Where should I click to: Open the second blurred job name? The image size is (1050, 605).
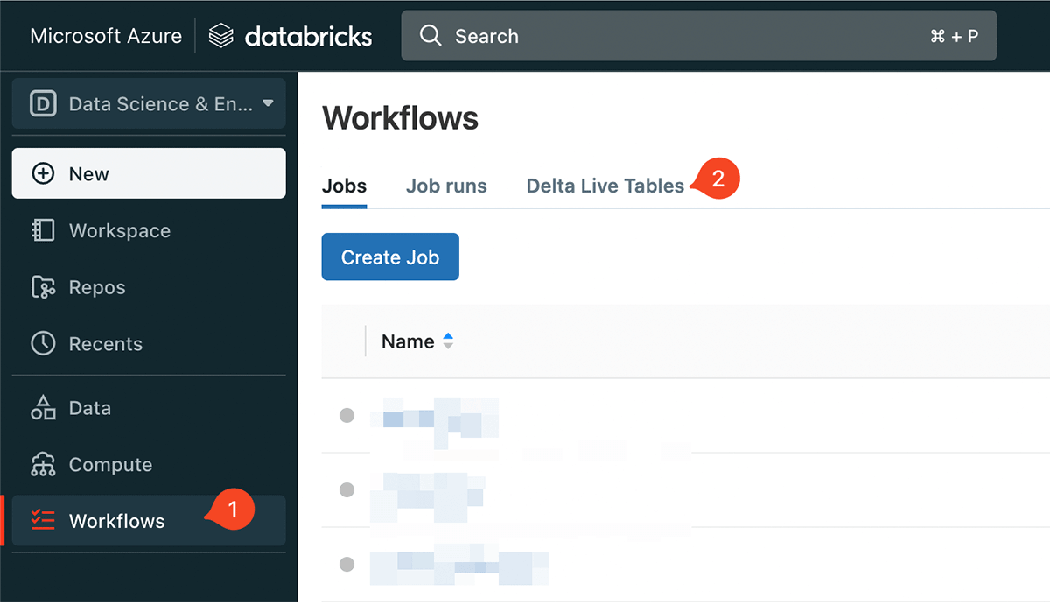pos(429,490)
